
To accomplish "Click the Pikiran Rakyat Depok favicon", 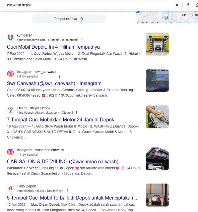I will coord(10,110).
